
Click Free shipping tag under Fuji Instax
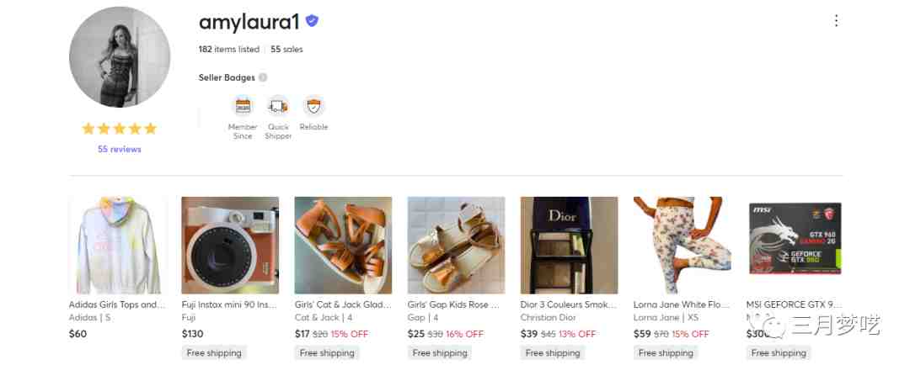tap(214, 352)
